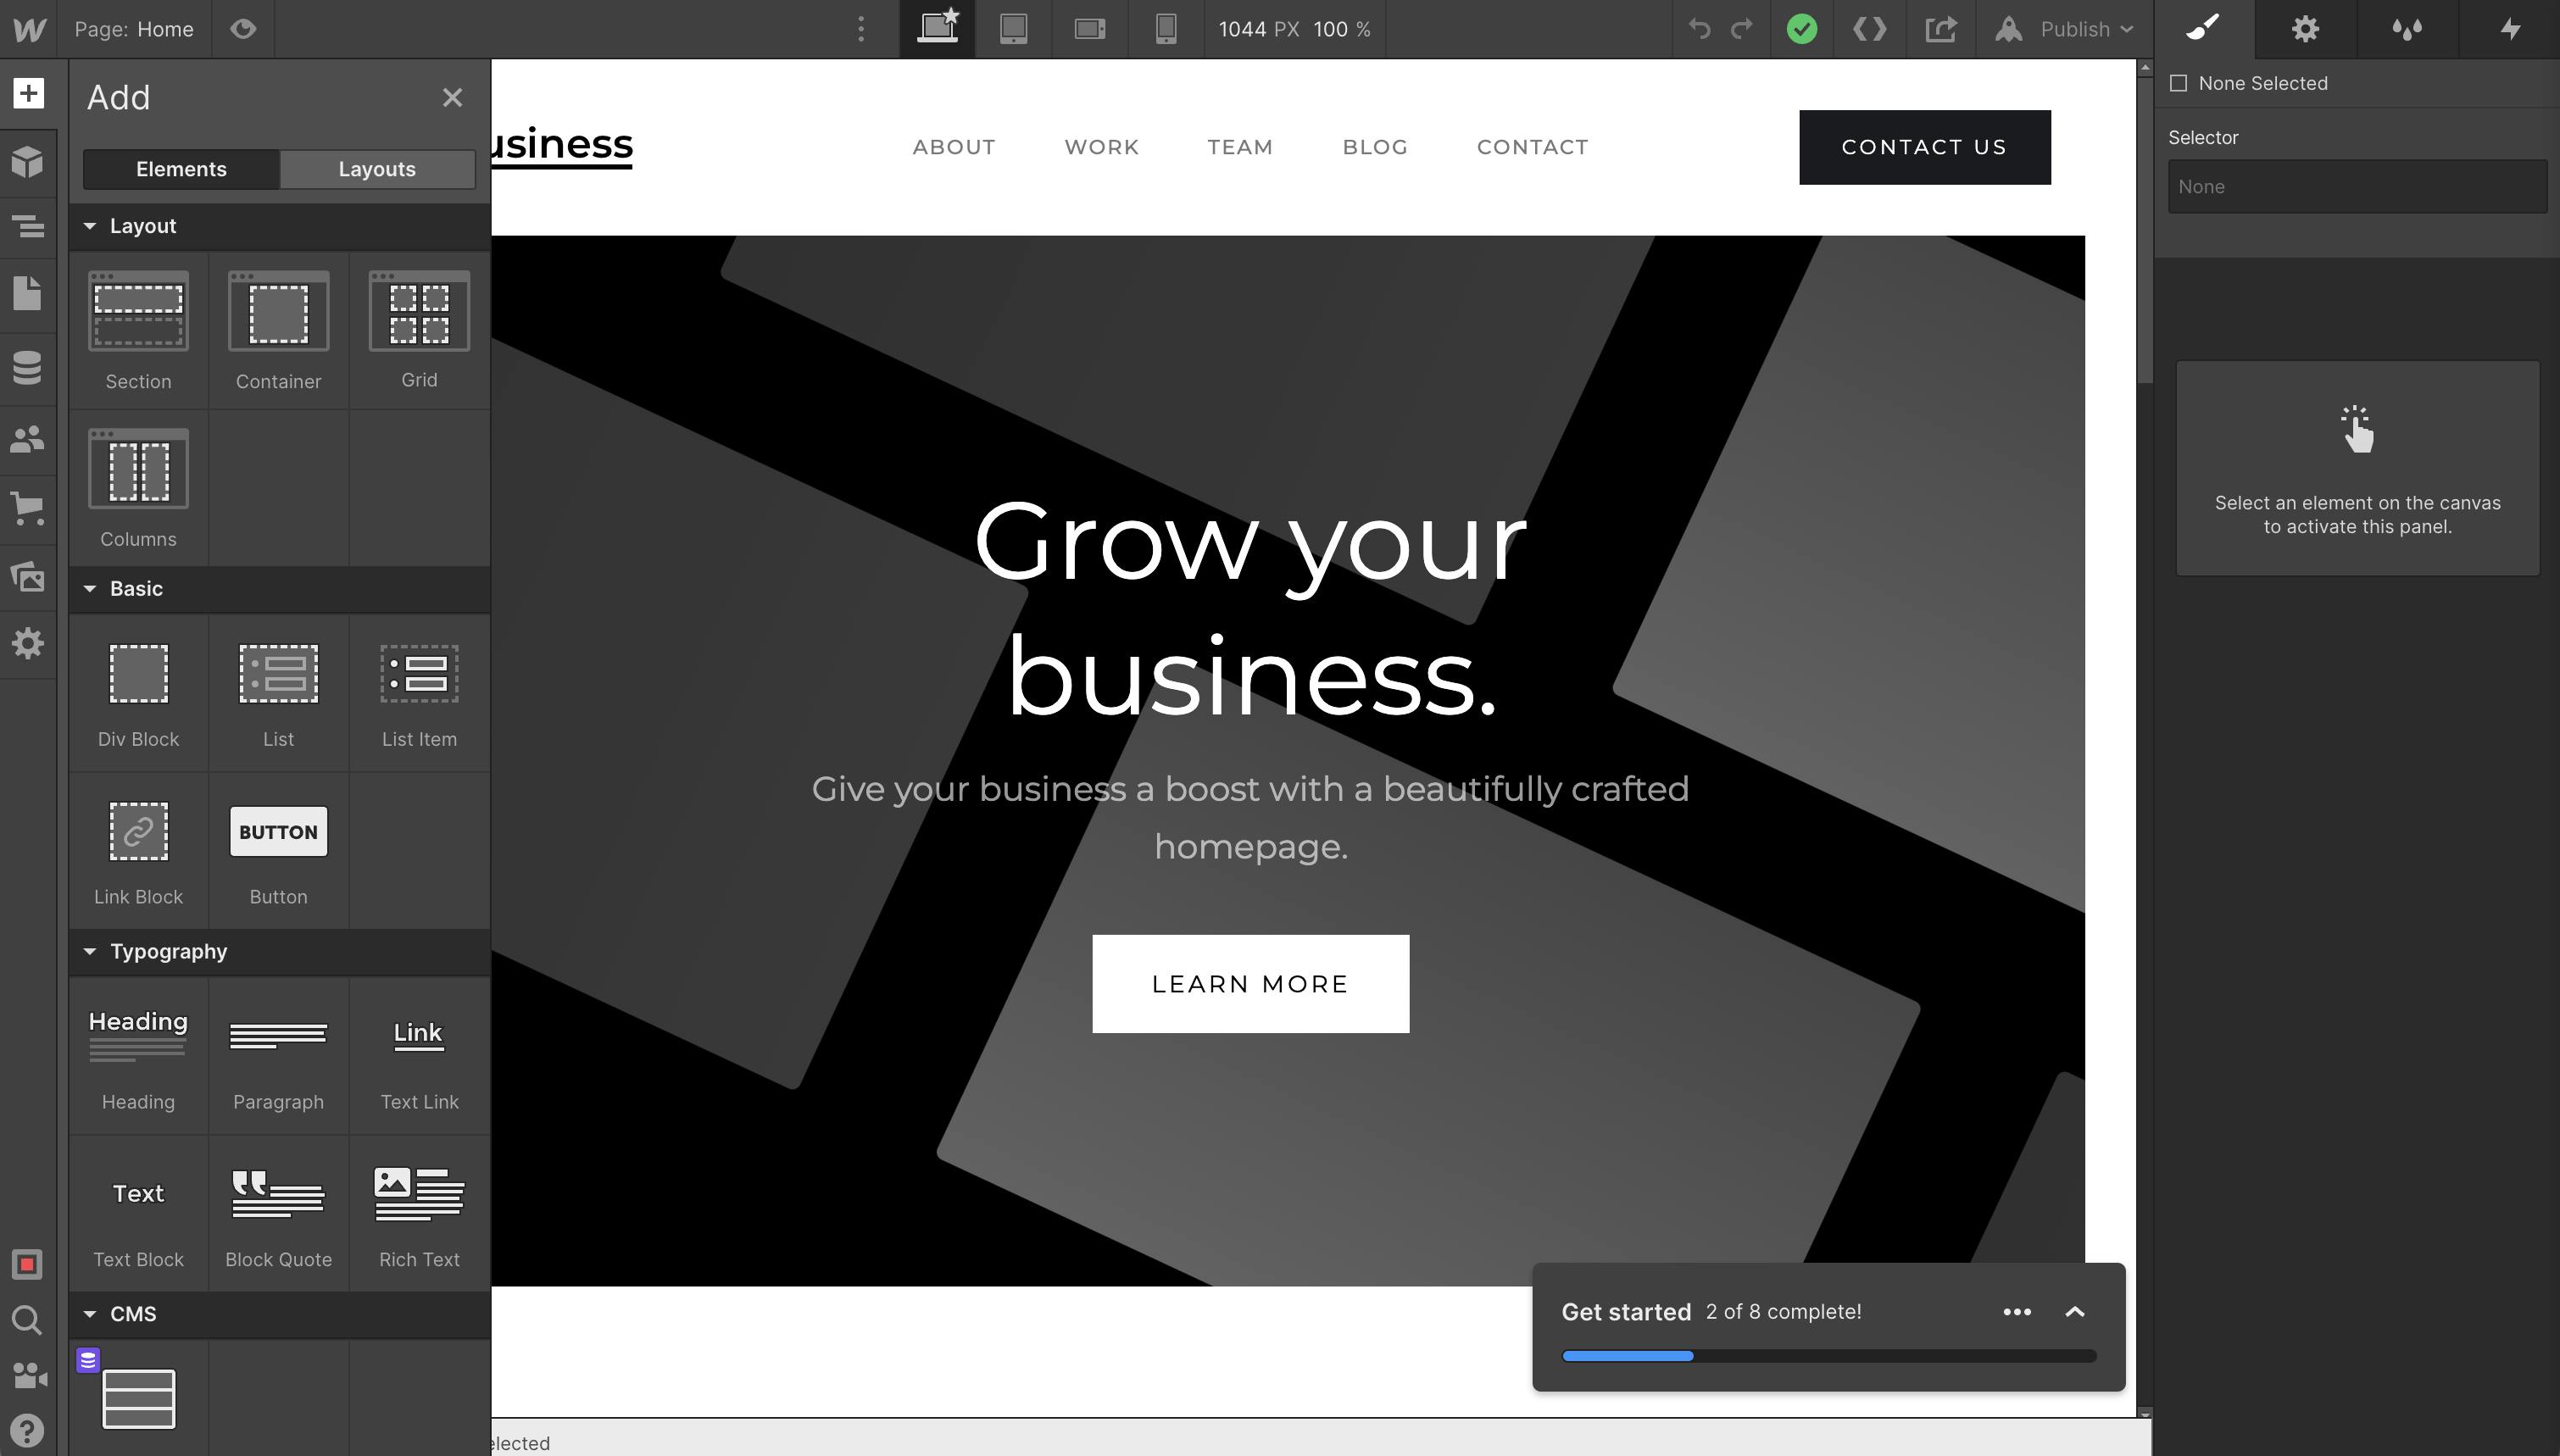The image size is (2560, 1456).
Task: Open the Navigator panel icon
Action: (x=28, y=227)
